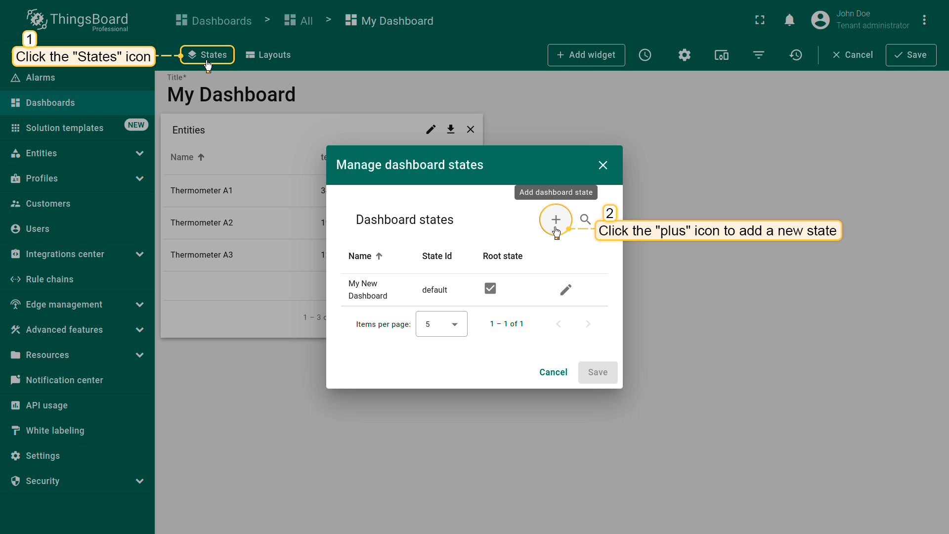Open the Items per page dropdown
The image size is (949, 534).
click(441, 324)
